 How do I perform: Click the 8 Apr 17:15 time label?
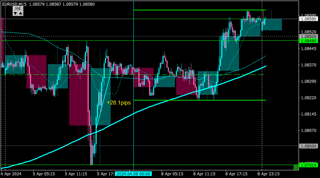pos(236,174)
